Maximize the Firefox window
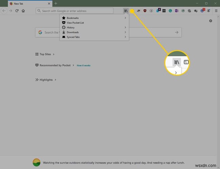Screen dimensions: 220x169 206,3
